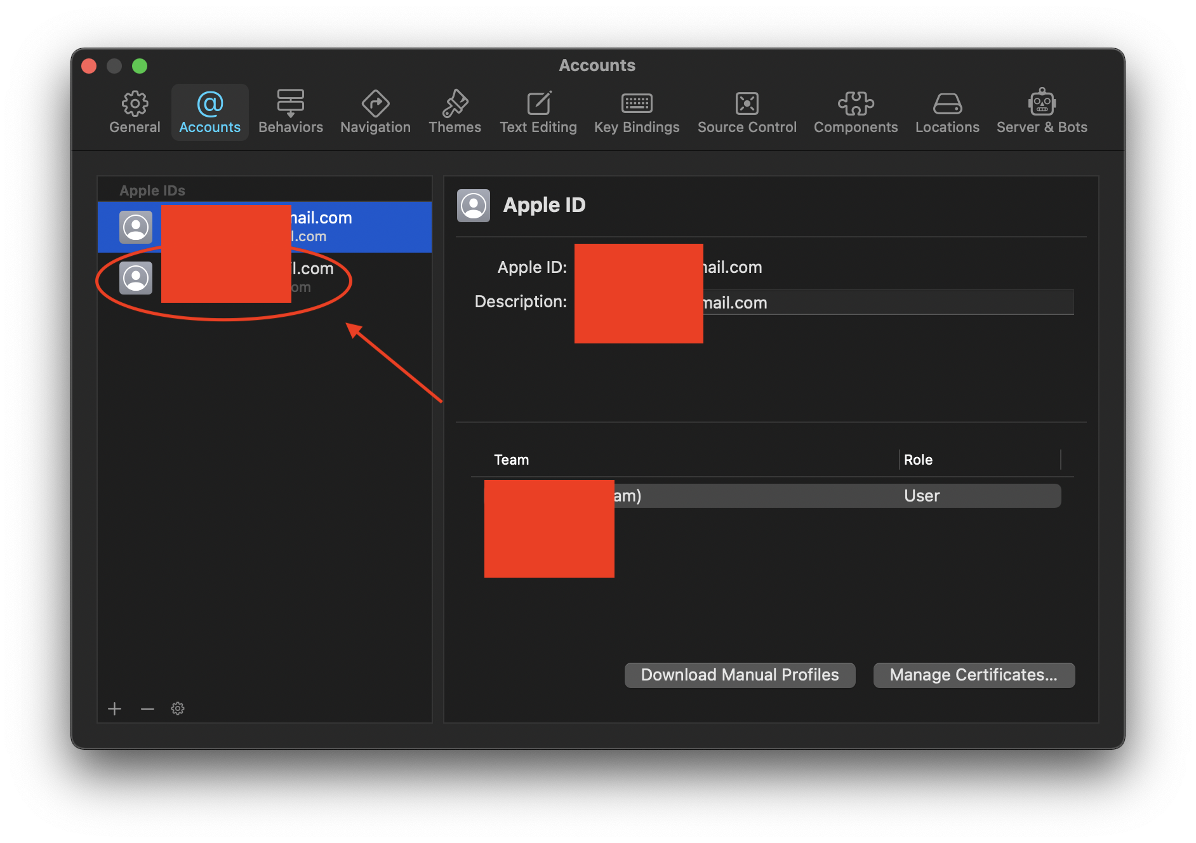1196x843 pixels.
Task: Select the second Apple ID account row
Action: 265,278
